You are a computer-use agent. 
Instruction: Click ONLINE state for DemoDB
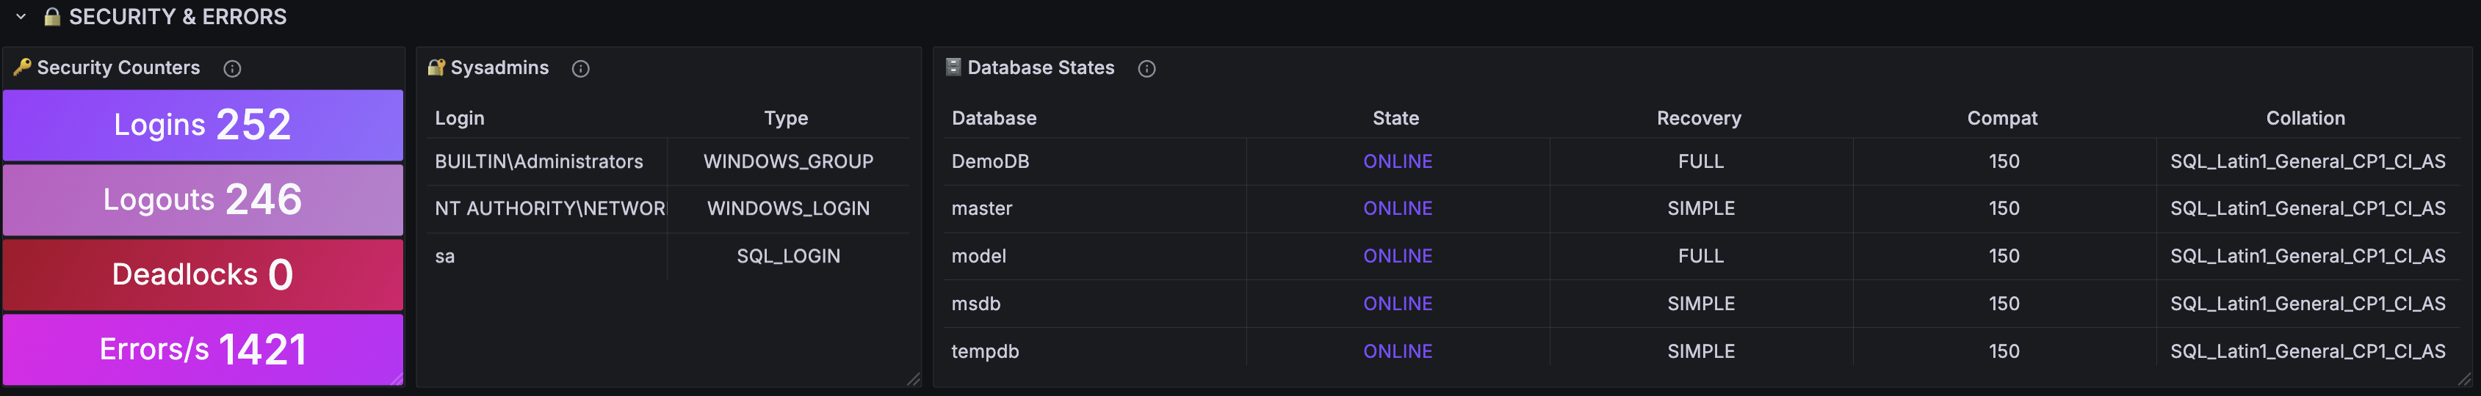point(1398,161)
